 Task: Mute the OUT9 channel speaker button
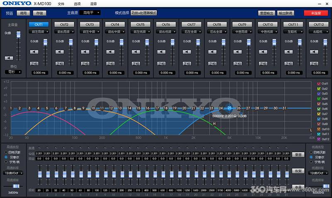(x=237, y=52)
